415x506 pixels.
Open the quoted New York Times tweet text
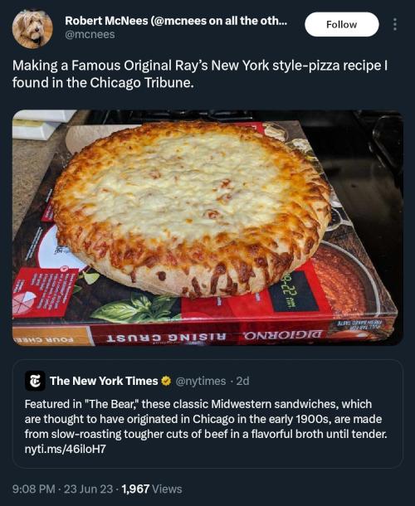coord(206,419)
